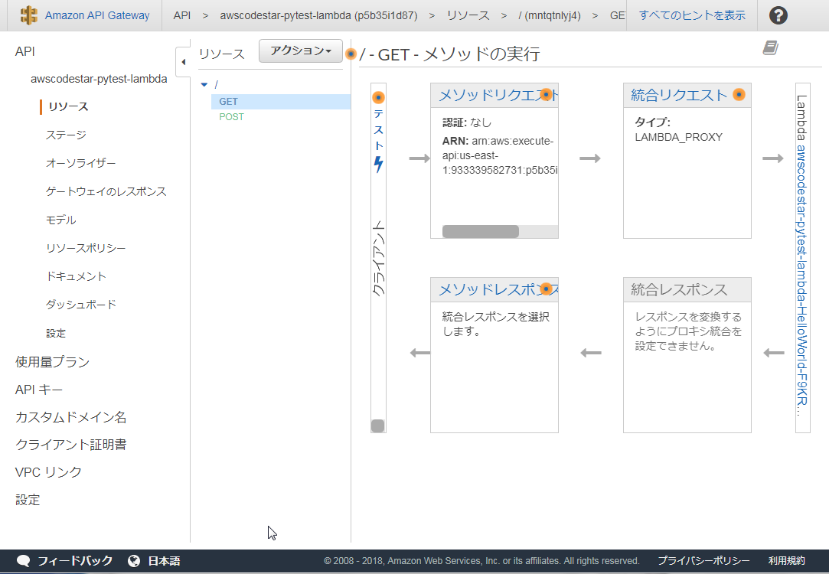This screenshot has width=829, height=574.
Task: Toggle the hint indicator on メソッドレスポンス
Action: [546, 289]
